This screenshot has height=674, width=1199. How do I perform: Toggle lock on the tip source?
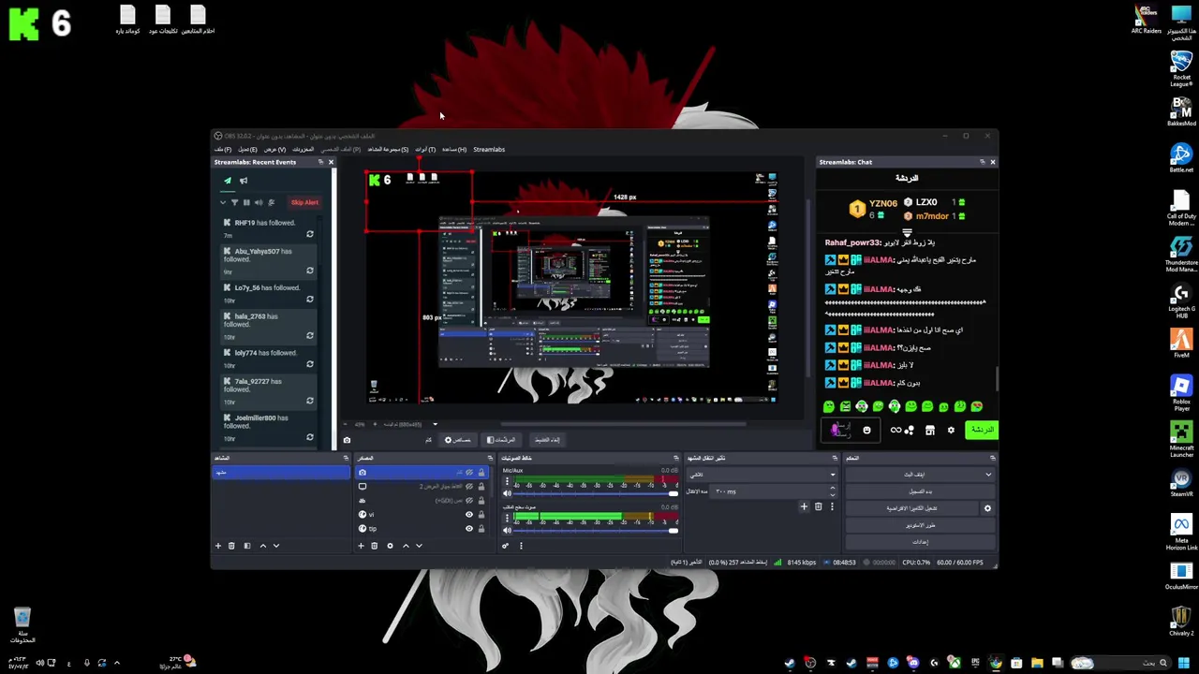pos(481,529)
